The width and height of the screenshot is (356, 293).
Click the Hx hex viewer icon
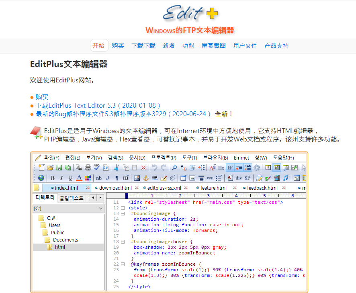[221, 168]
